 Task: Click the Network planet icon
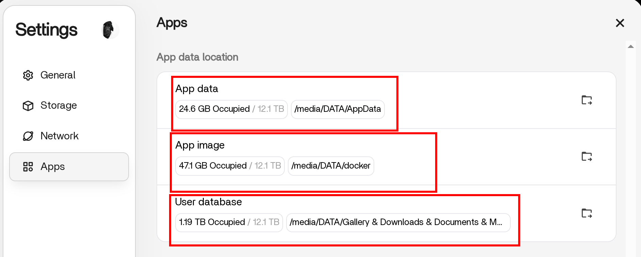coord(28,136)
